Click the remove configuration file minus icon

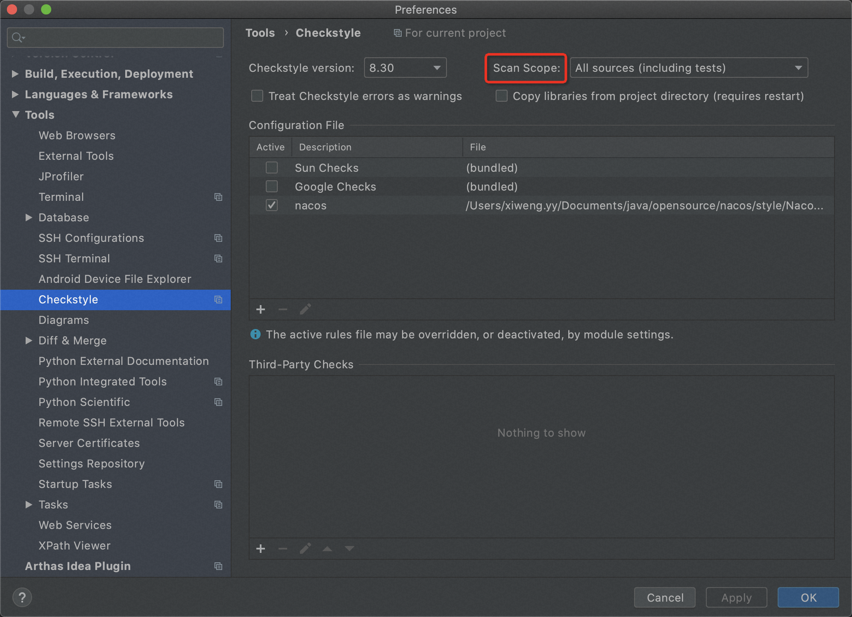click(282, 309)
